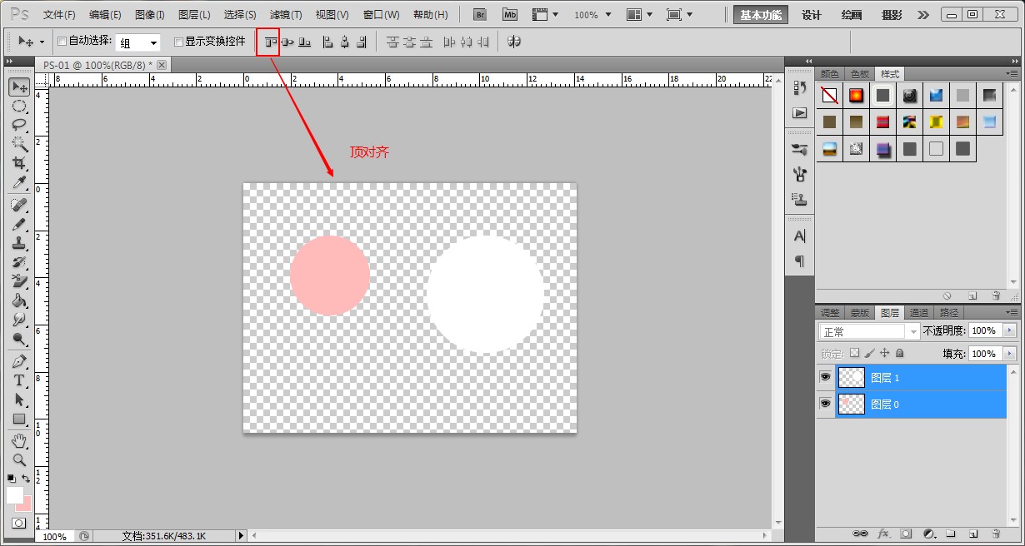Image resolution: width=1025 pixels, height=546 pixels.
Task: Open the 100% zoom level dropdown in top bar
Action: tap(592, 15)
